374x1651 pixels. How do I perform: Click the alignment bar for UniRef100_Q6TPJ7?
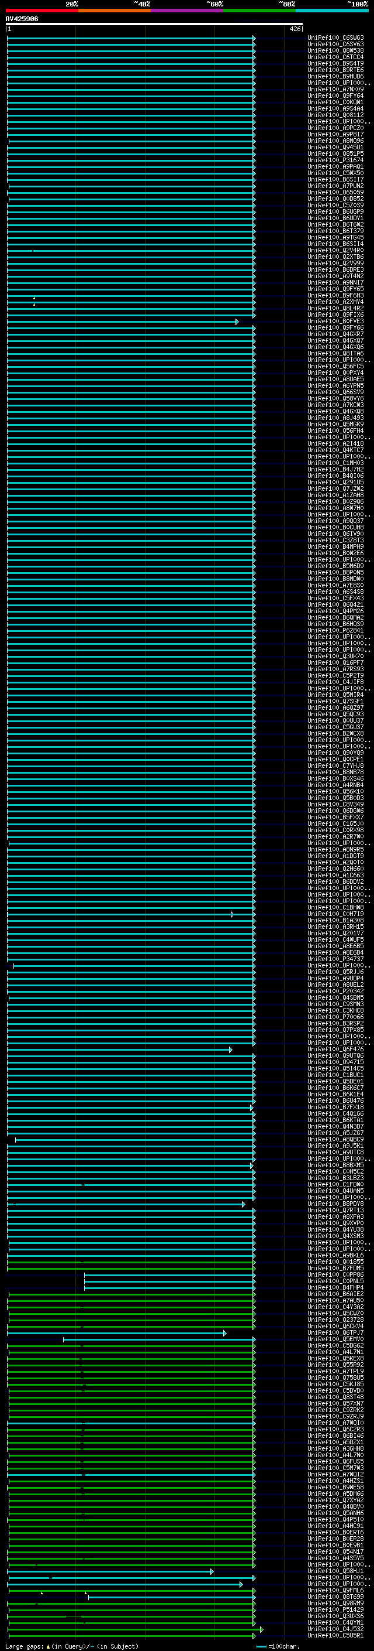116,1332
